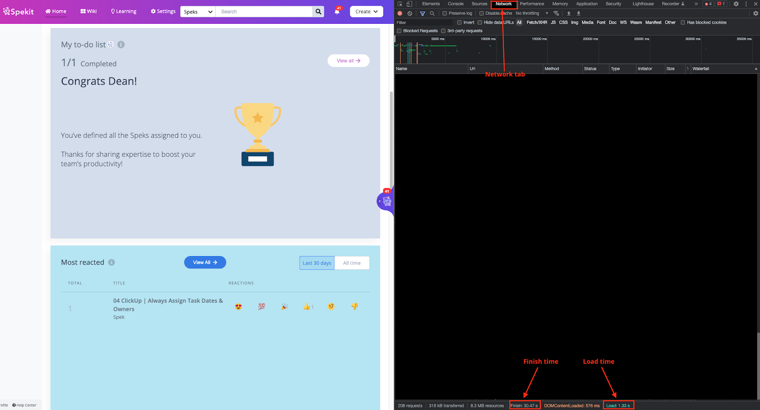This screenshot has width=760, height=410.
Task: Switch to the Console tab
Action: point(456,4)
